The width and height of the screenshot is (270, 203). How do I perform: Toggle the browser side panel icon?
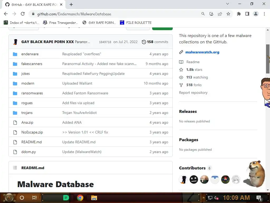(247, 14)
